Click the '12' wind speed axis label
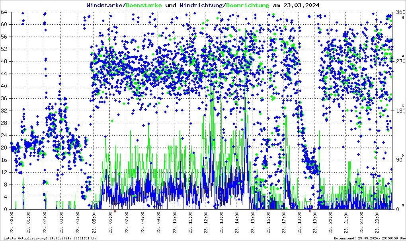Viewport: 406px width, 241px height. pos(4,172)
